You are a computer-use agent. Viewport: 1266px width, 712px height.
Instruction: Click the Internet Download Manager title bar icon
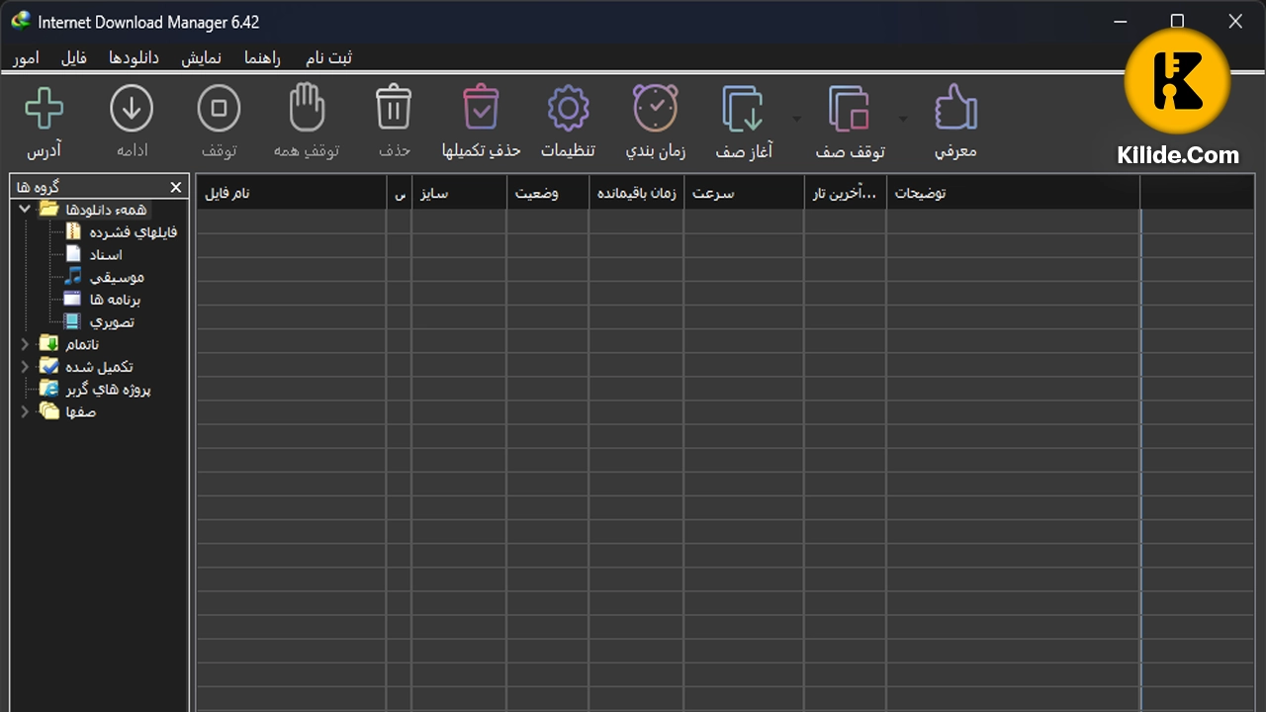pos(21,21)
